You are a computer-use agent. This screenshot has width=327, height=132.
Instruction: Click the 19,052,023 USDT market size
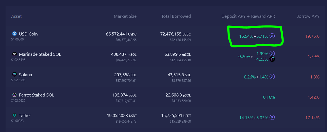pos(121,115)
